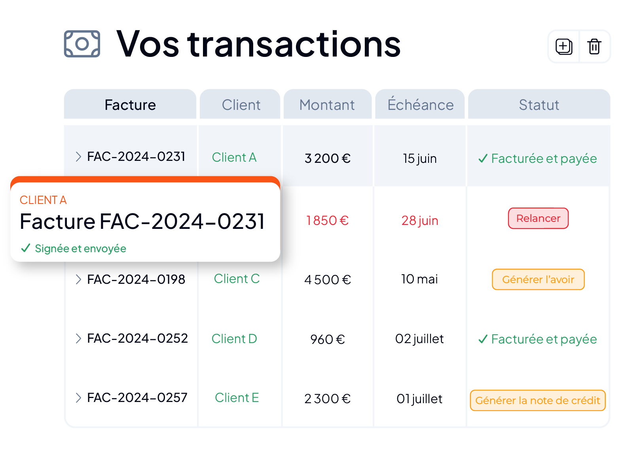Image resolution: width=635 pixels, height=468 pixels.
Task: Open the Client E link
Action: pyautogui.click(x=237, y=398)
